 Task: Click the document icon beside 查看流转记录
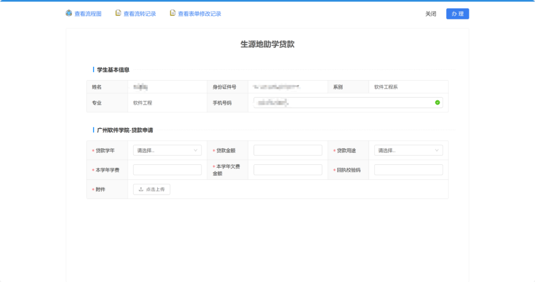[118, 13]
